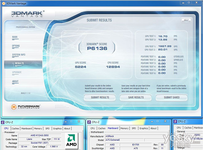
Task: Click the Model field A75 Extreme6
Action: click(x=125, y=140)
